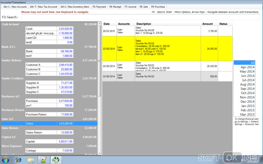Screen dimensions: 263x164
Task: Open F6 Receipt entry
Action: (x=115, y=7)
